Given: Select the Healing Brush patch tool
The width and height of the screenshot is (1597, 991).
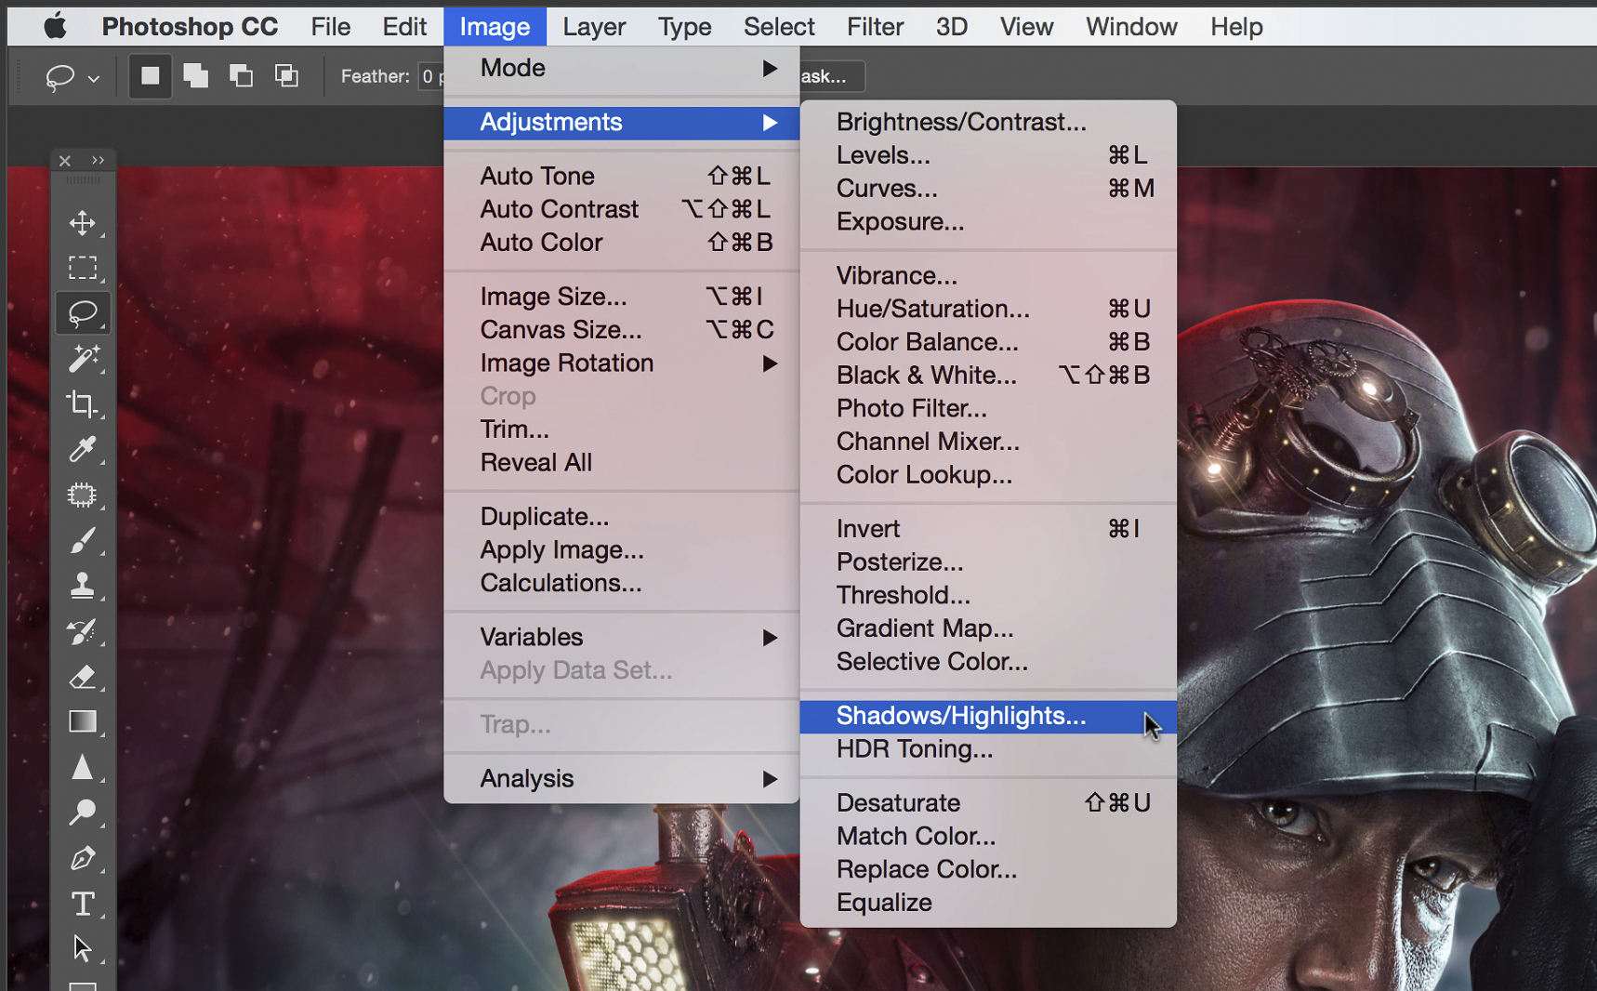Looking at the screenshot, I should click(x=83, y=495).
